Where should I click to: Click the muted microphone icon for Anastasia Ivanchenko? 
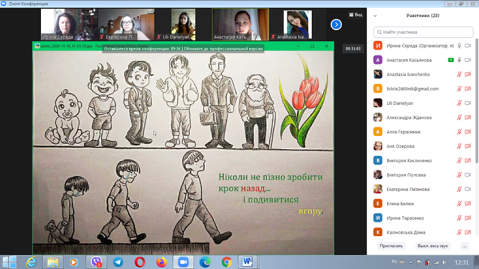point(459,74)
